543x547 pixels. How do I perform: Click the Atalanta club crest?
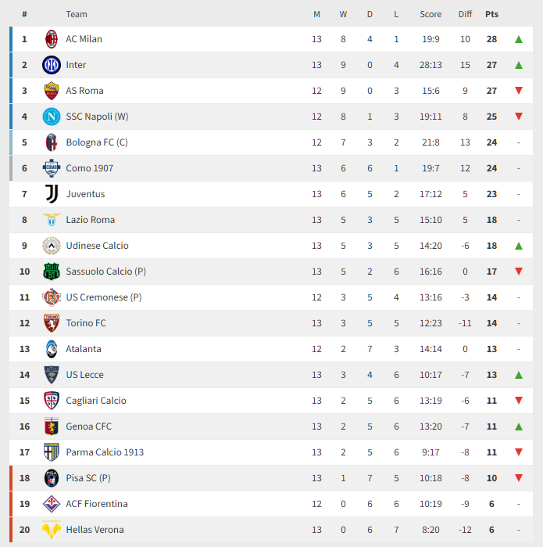pyautogui.click(x=52, y=349)
